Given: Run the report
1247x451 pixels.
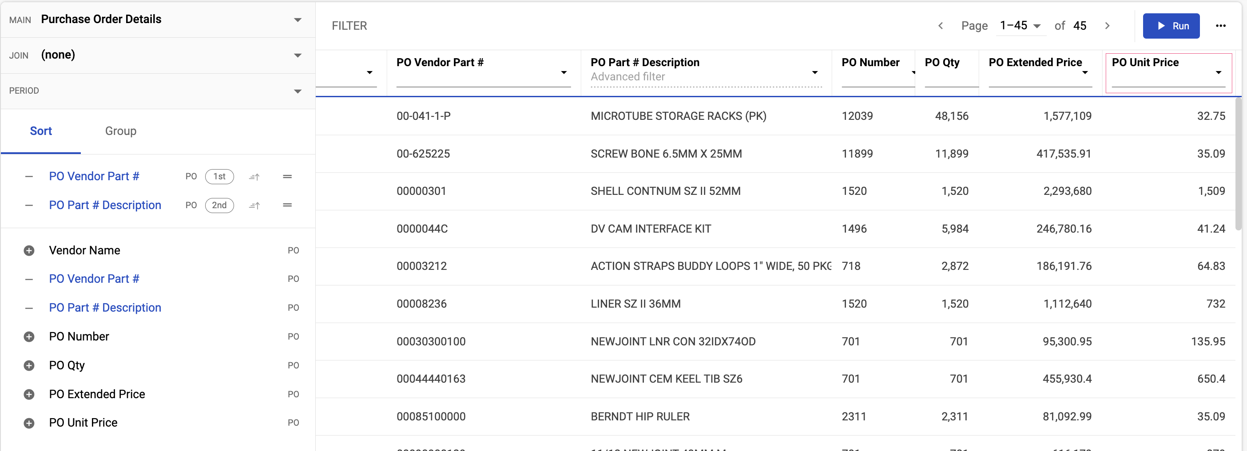Looking at the screenshot, I should 1171,26.
